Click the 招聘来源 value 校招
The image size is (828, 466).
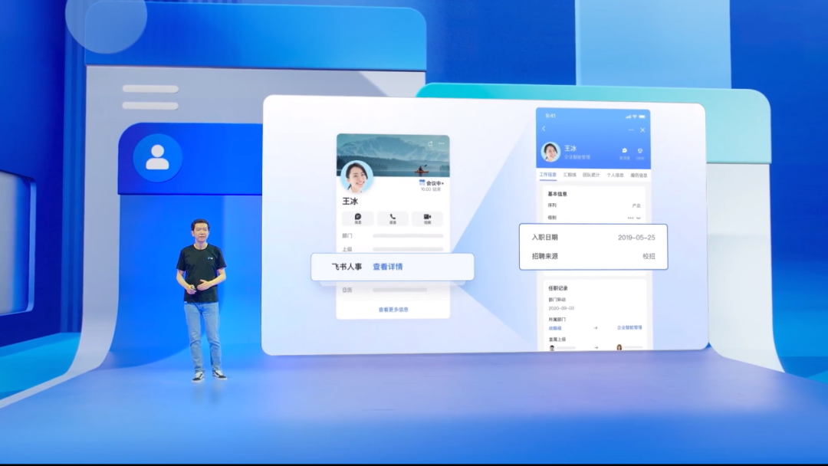(649, 256)
